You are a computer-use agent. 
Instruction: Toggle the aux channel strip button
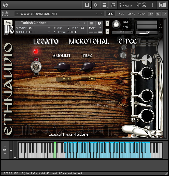click(158, 14)
